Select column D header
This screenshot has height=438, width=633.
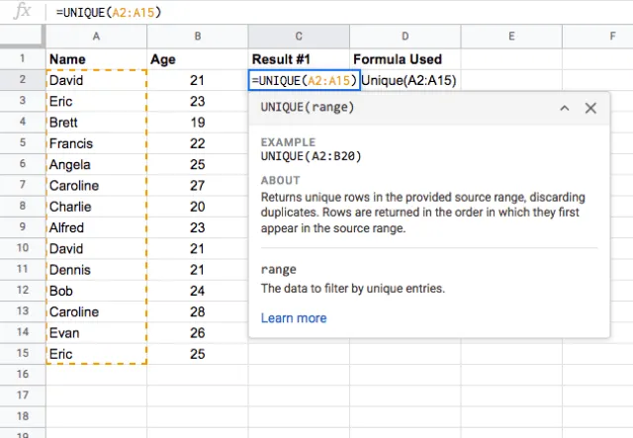[405, 37]
